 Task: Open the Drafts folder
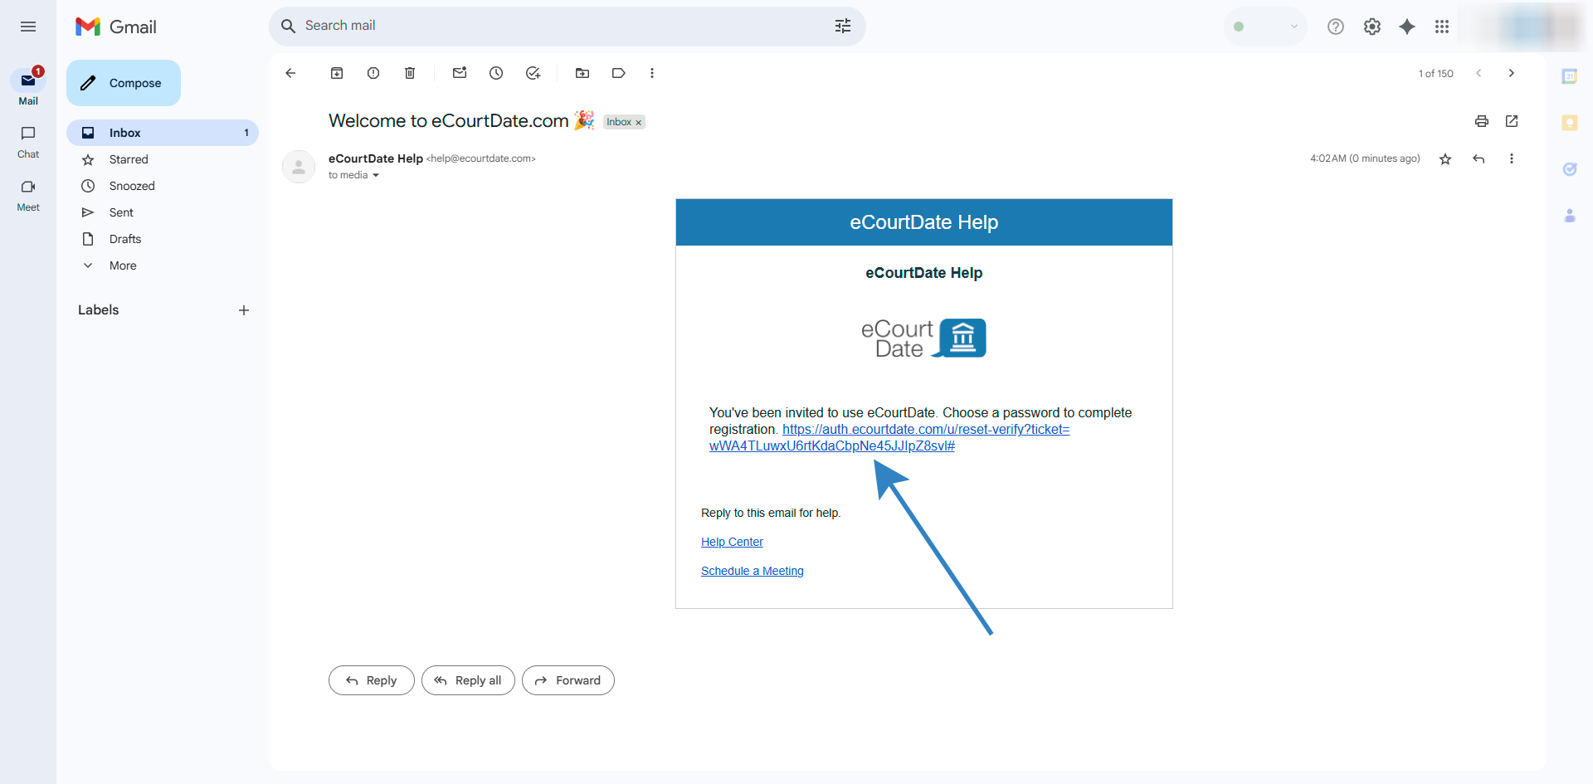pos(163,239)
